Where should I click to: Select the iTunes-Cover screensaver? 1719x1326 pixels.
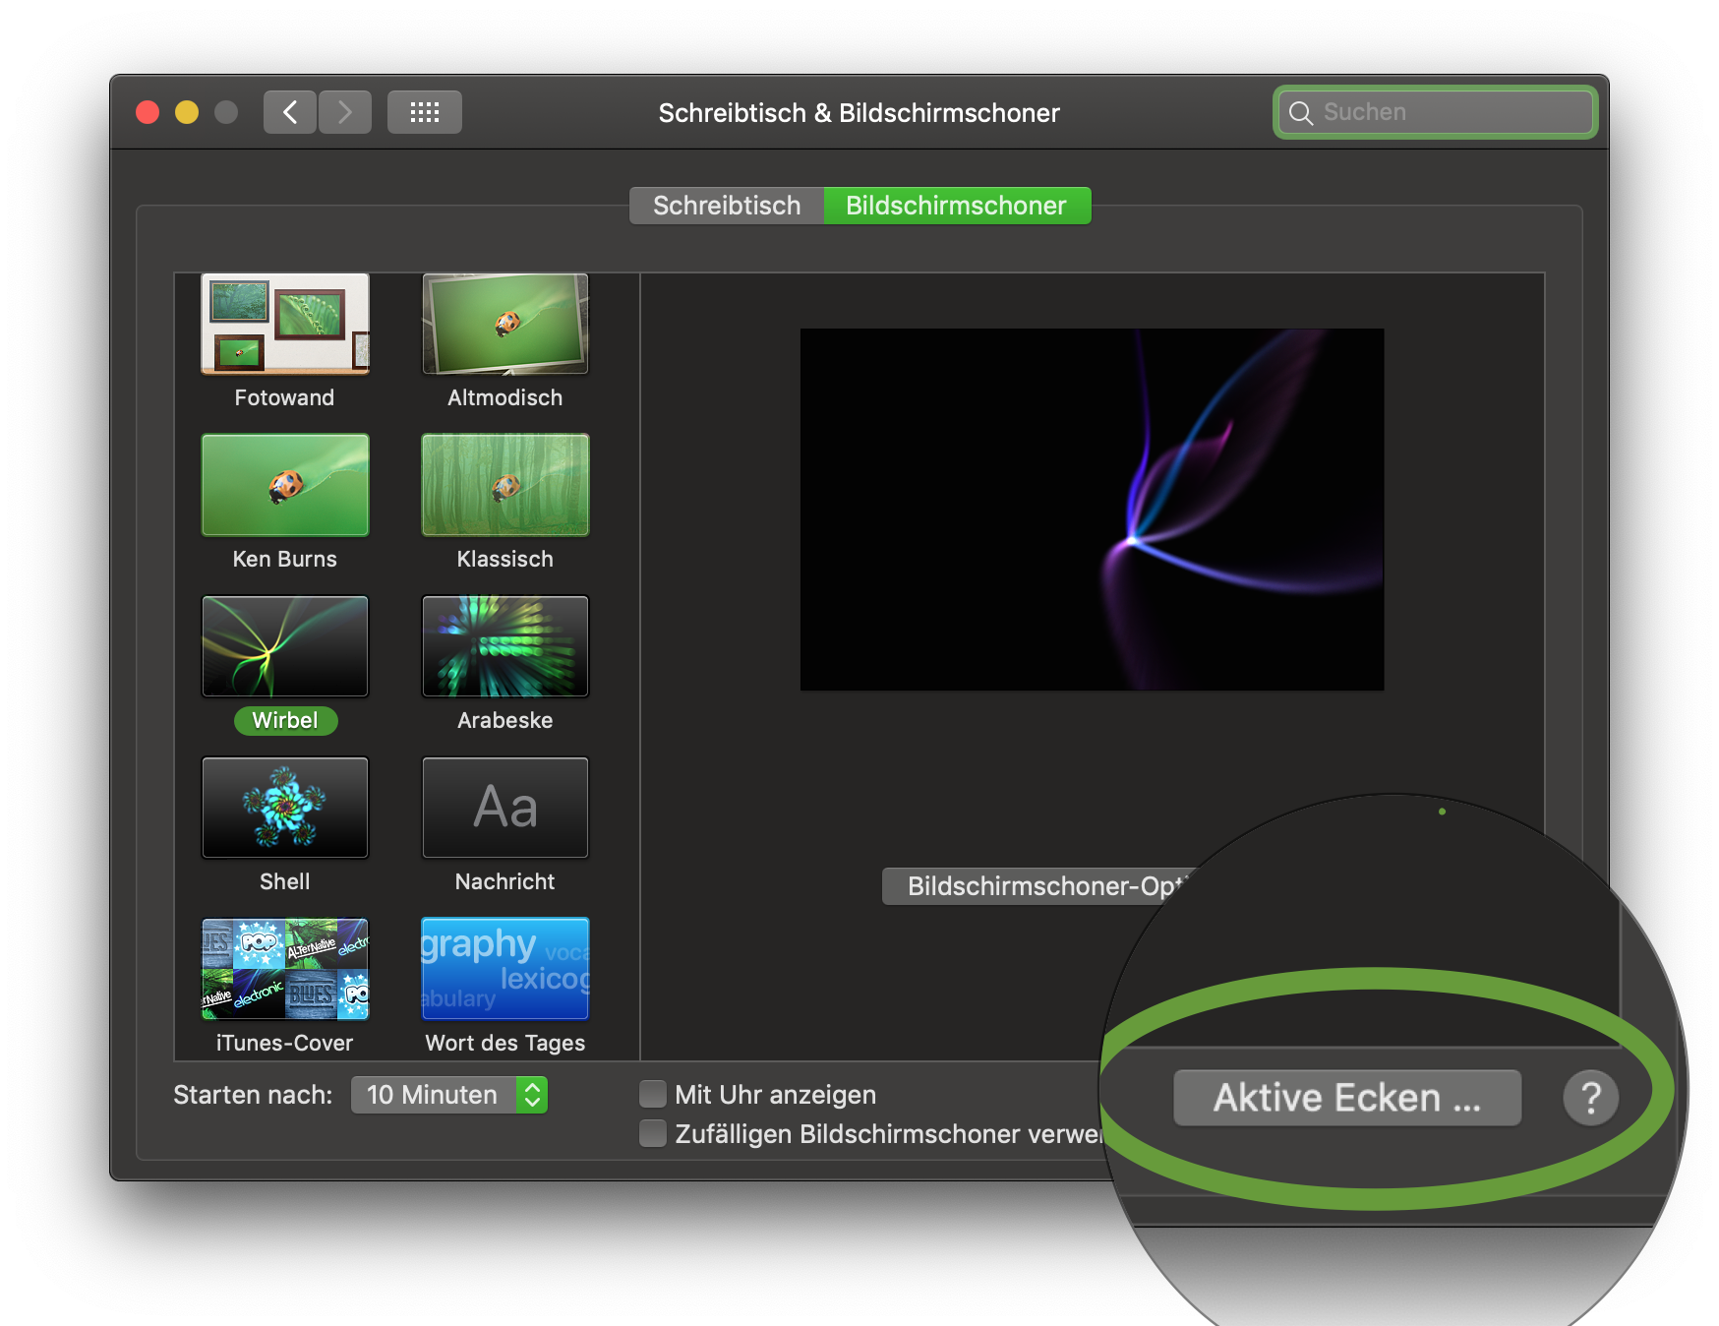[285, 969]
